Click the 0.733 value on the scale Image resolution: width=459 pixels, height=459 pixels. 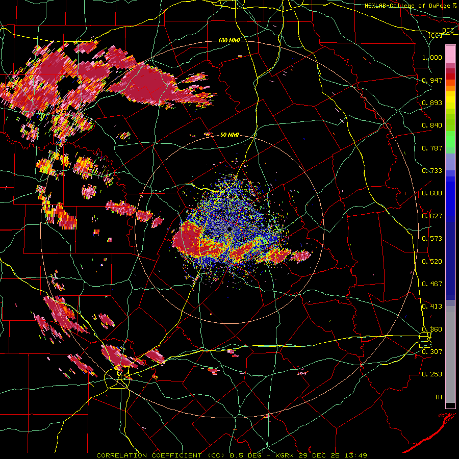coord(432,171)
